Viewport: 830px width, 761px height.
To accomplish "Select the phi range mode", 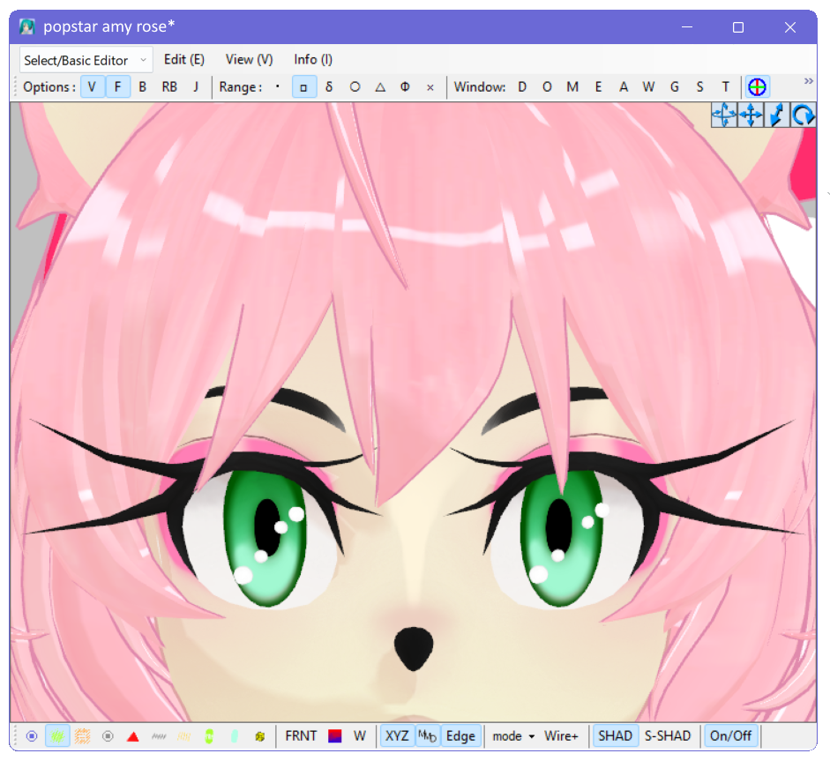I will click(x=405, y=86).
